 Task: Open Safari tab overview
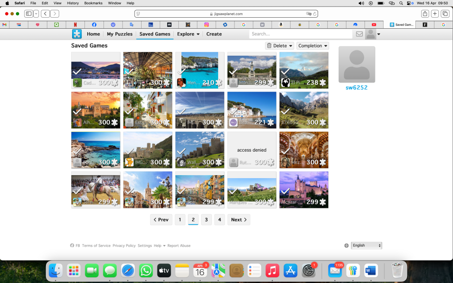(x=445, y=14)
